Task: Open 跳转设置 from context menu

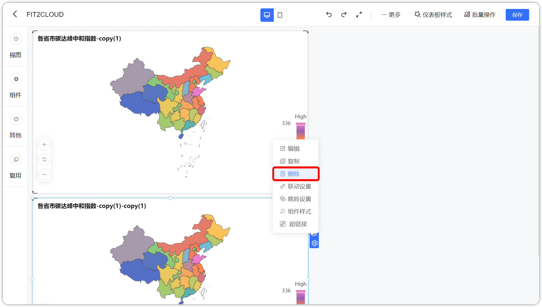Action: point(296,199)
